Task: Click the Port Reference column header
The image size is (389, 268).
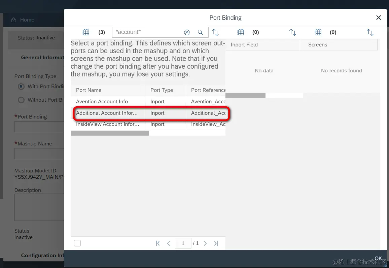Action: (x=206, y=90)
